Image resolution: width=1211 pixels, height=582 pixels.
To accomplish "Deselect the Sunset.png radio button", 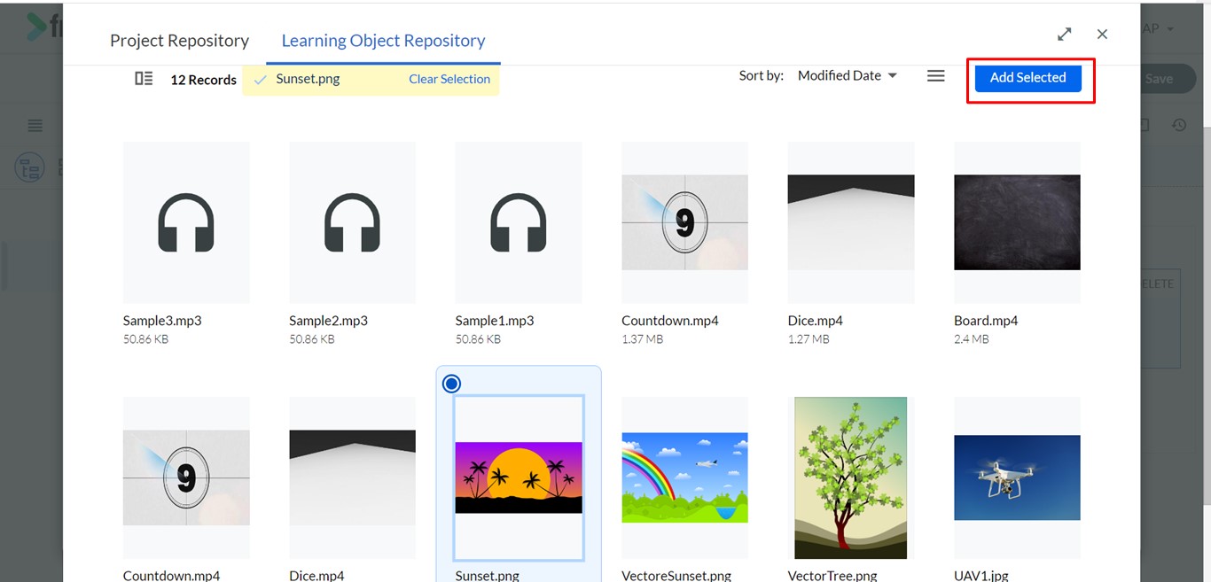I will point(451,384).
